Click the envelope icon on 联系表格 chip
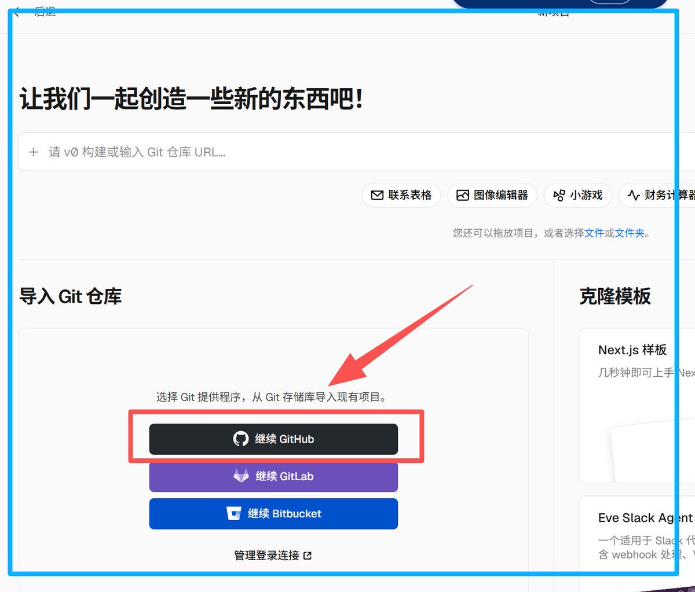This screenshot has height=592, width=695. point(377,196)
